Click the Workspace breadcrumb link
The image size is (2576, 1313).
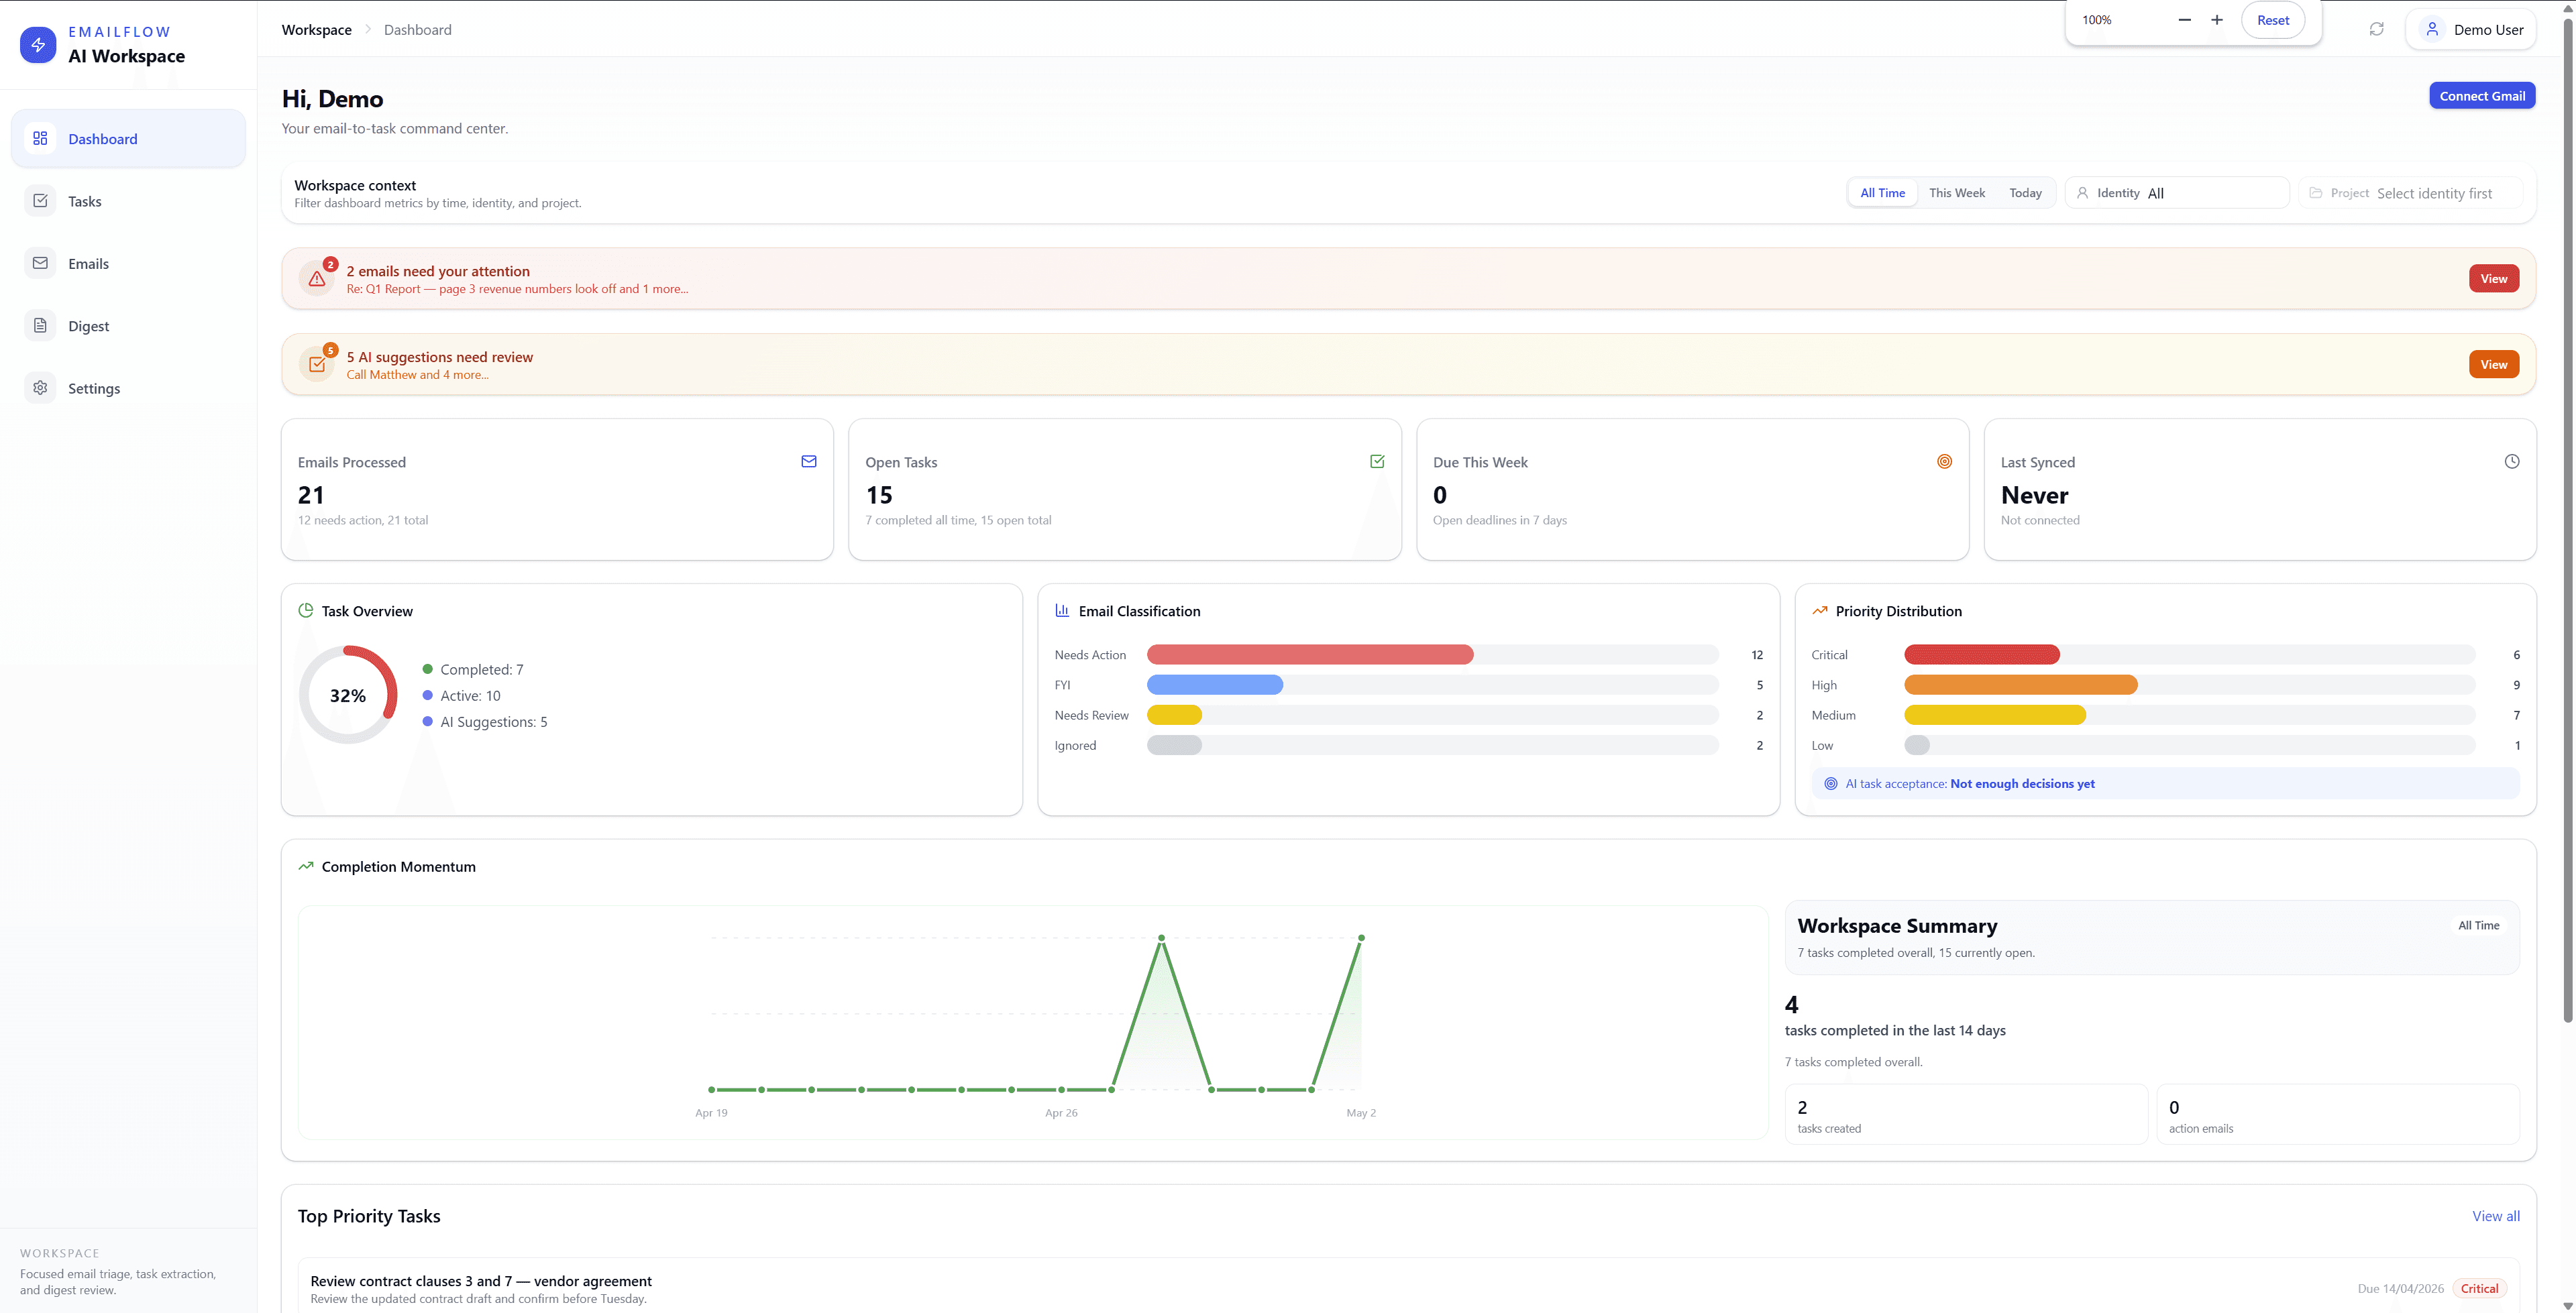[316, 30]
